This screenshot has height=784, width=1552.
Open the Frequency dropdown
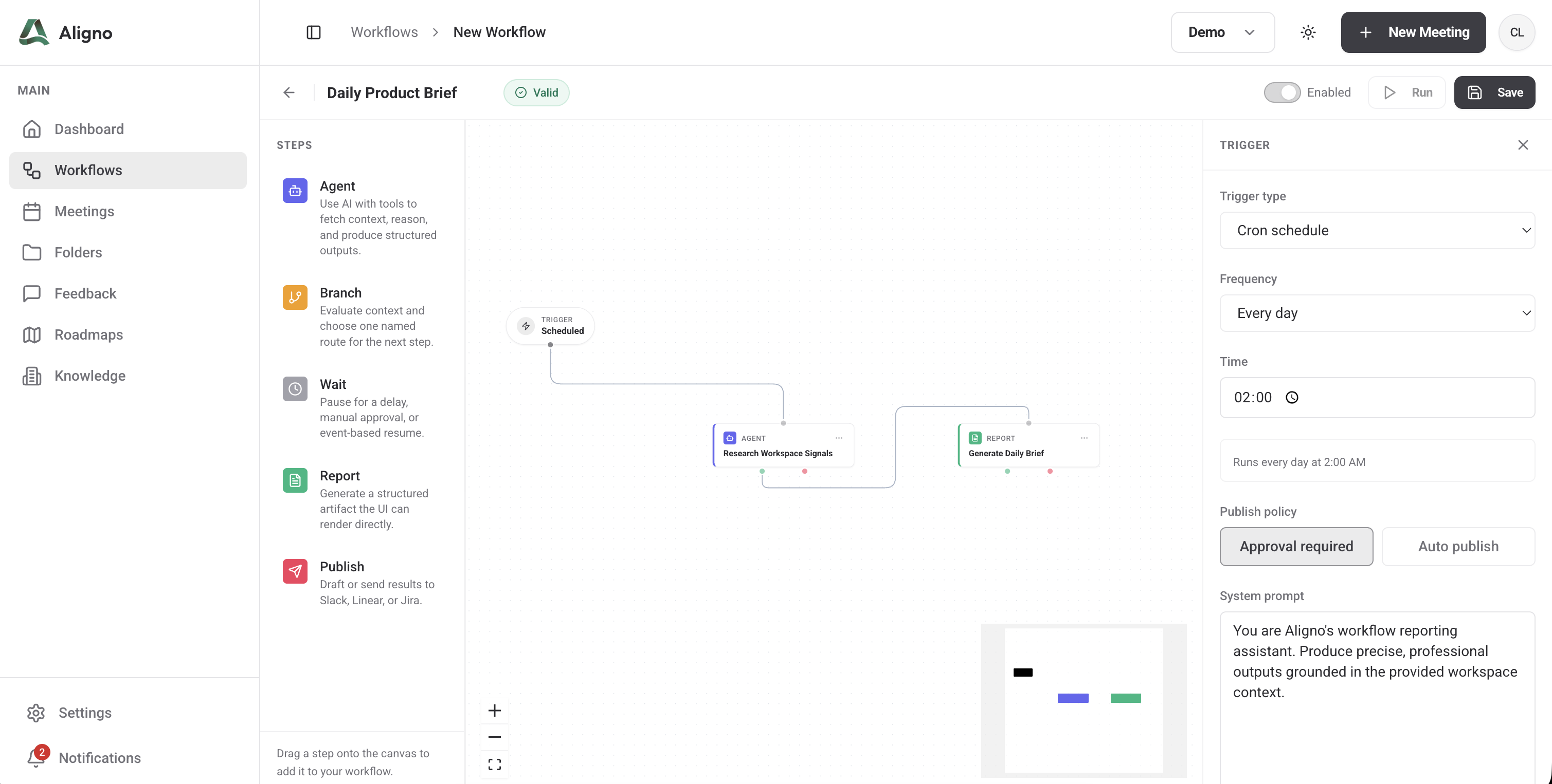point(1377,313)
